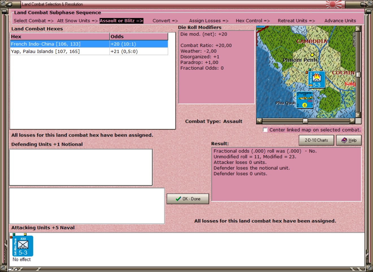Click map horizontal scrollbar right arrow
The height and width of the screenshot is (272, 373).
coord(352,121)
